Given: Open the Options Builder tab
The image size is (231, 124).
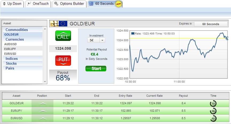Looking at the screenshot, I should [69, 4].
